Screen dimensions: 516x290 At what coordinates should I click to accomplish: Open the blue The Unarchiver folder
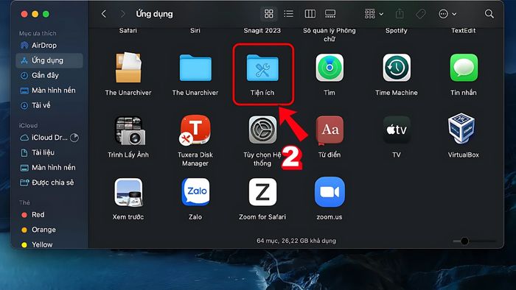point(195,68)
